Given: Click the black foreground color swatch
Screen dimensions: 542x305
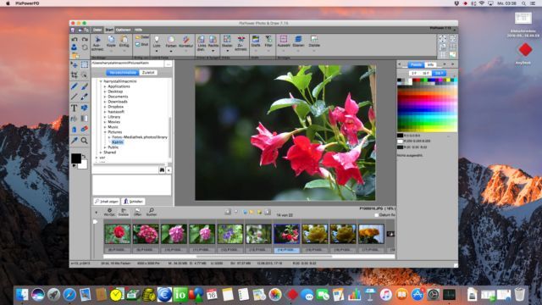Looking at the screenshot, I should pyautogui.click(x=76, y=158).
